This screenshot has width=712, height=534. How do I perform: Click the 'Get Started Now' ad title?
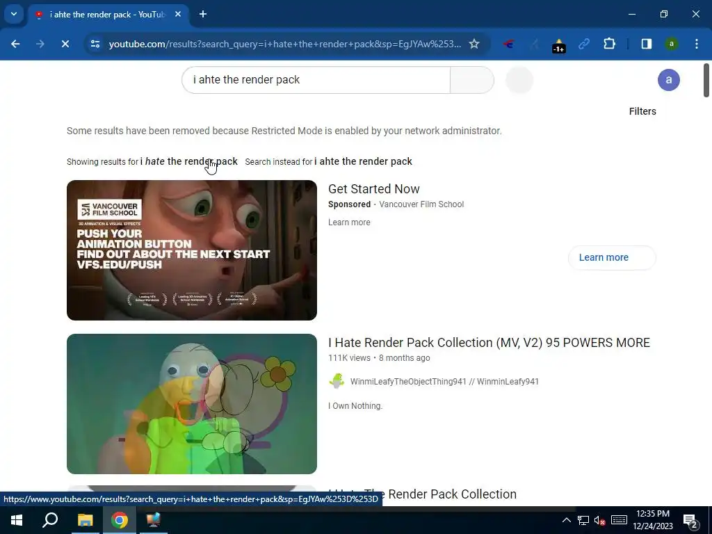coord(373,189)
